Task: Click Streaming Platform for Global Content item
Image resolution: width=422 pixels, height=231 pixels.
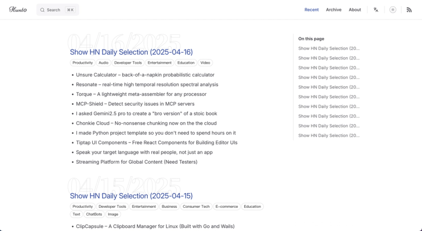Action: pyautogui.click(x=137, y=162)
